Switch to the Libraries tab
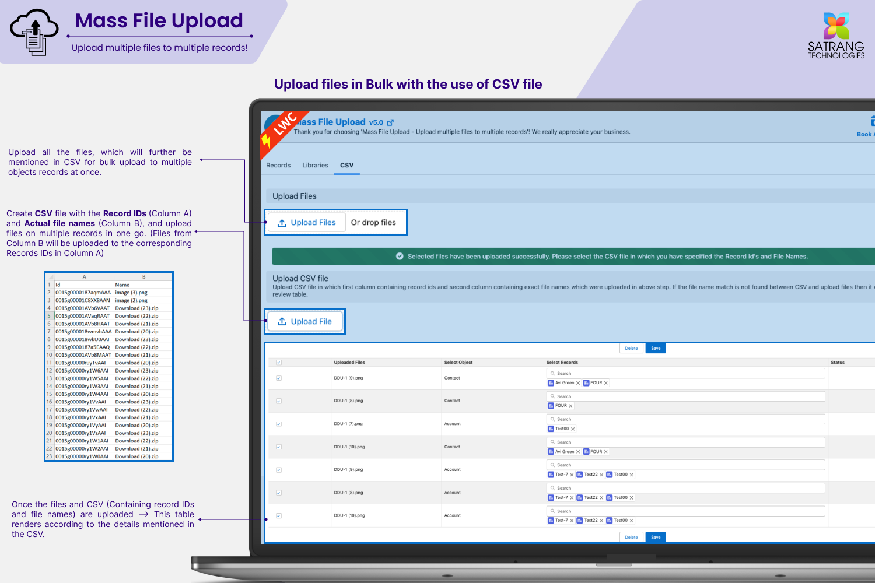The height and width of the screenshot is (583, 875). pyautogui.click(x=315, y=166)
